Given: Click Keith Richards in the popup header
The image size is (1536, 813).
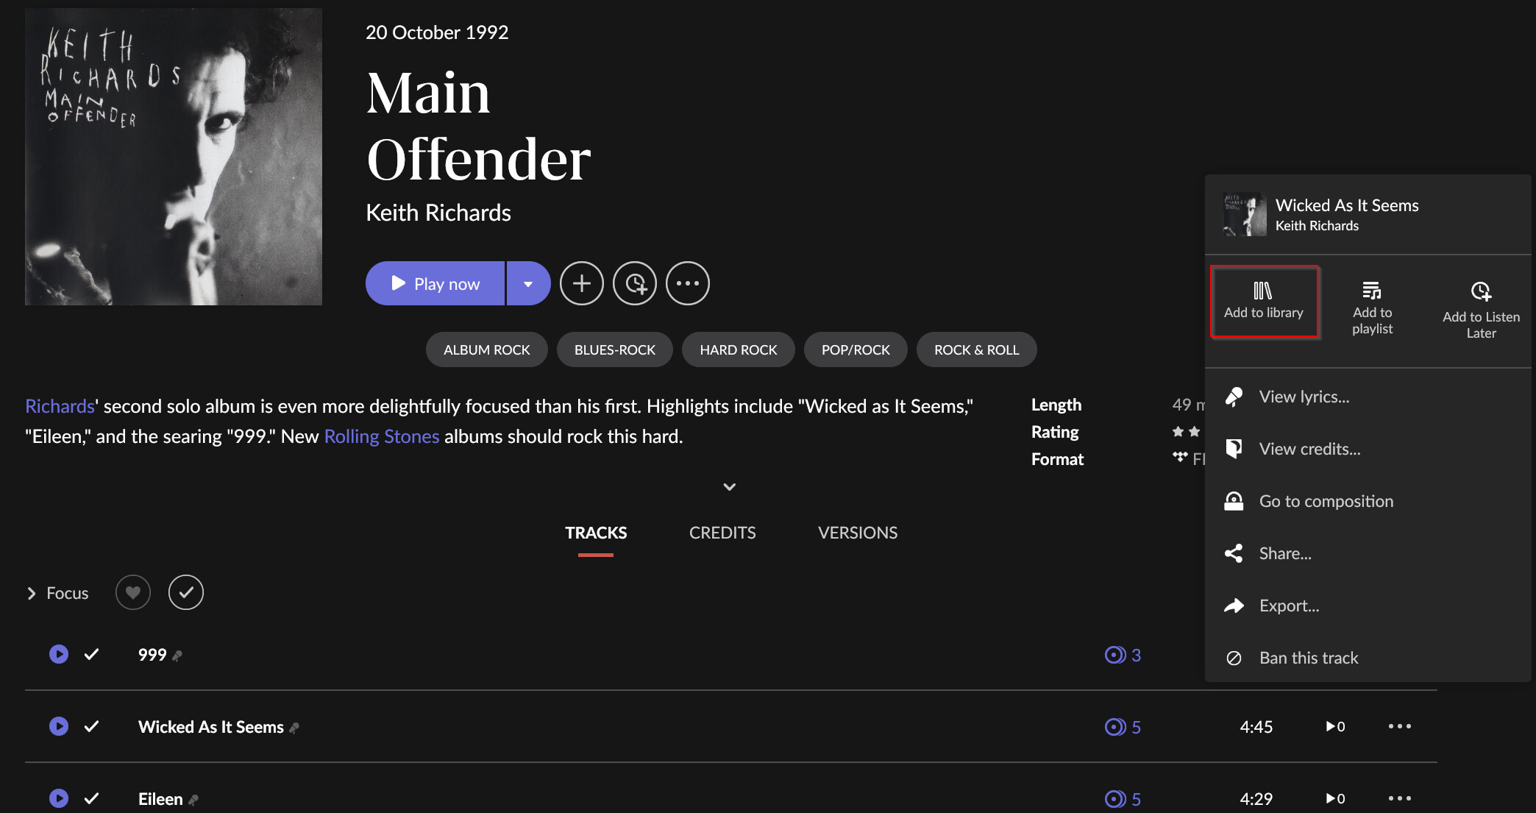Looking at the screenshot, I should point(1317,226).
